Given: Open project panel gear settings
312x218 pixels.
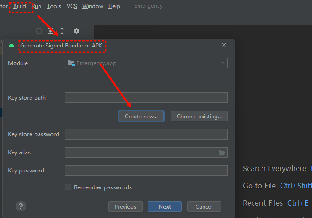Looking at the screenshot, I should (x=77, y=31).
